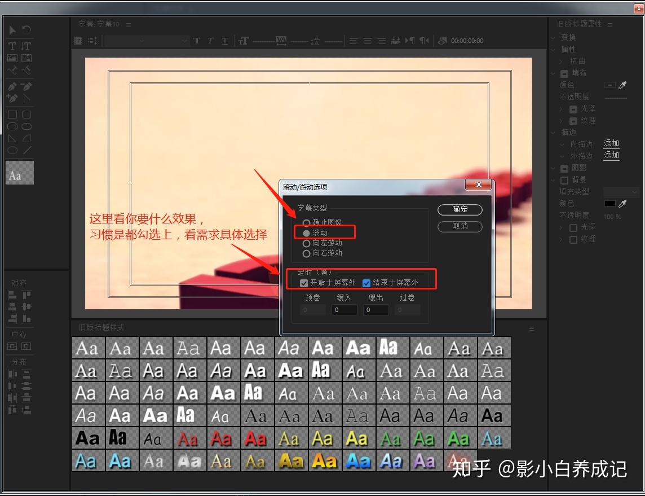Select the Rotation tool

[x=26, y=30]
